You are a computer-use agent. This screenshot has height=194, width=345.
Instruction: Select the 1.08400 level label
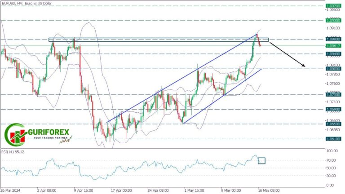tap(333, 54)
